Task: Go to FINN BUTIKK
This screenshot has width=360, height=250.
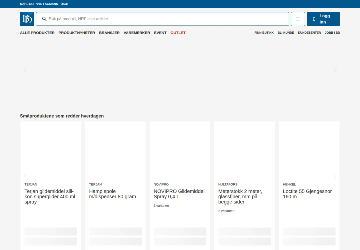Action: [x=264, y=33]
